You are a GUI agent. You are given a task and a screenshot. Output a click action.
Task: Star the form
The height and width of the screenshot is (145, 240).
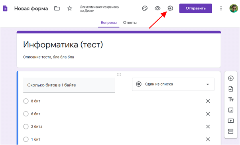pos(70,8)
